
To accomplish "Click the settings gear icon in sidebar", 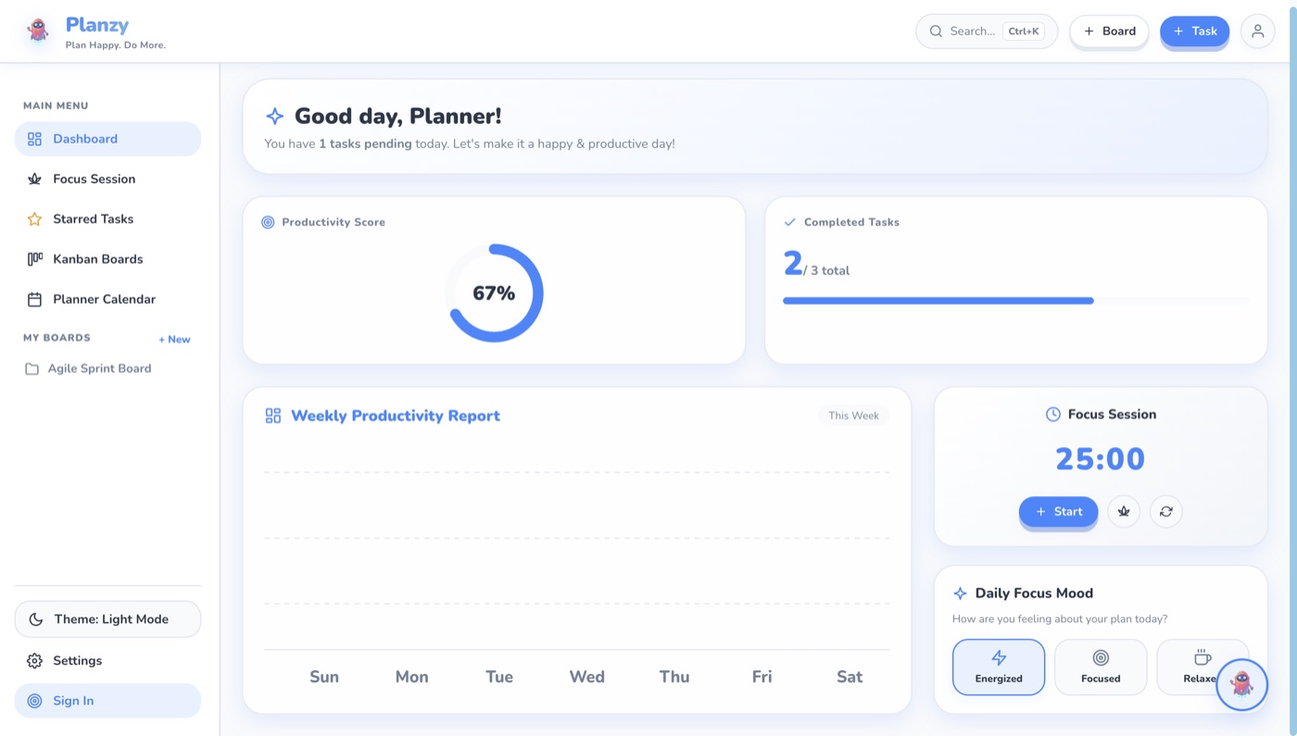I will (34, 661).
